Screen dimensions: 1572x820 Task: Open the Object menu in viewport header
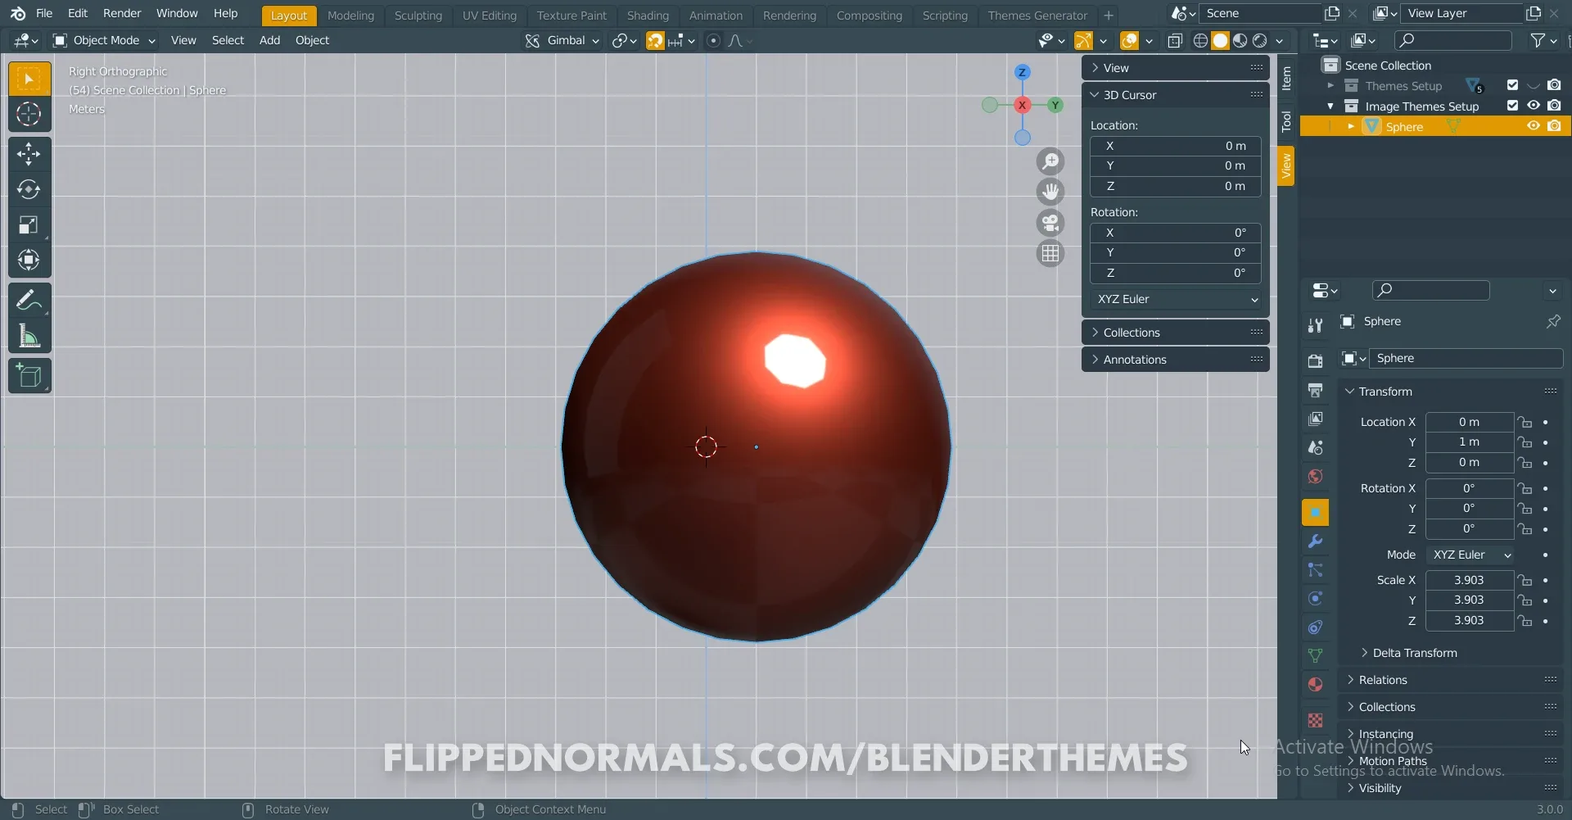pos(312,40)
